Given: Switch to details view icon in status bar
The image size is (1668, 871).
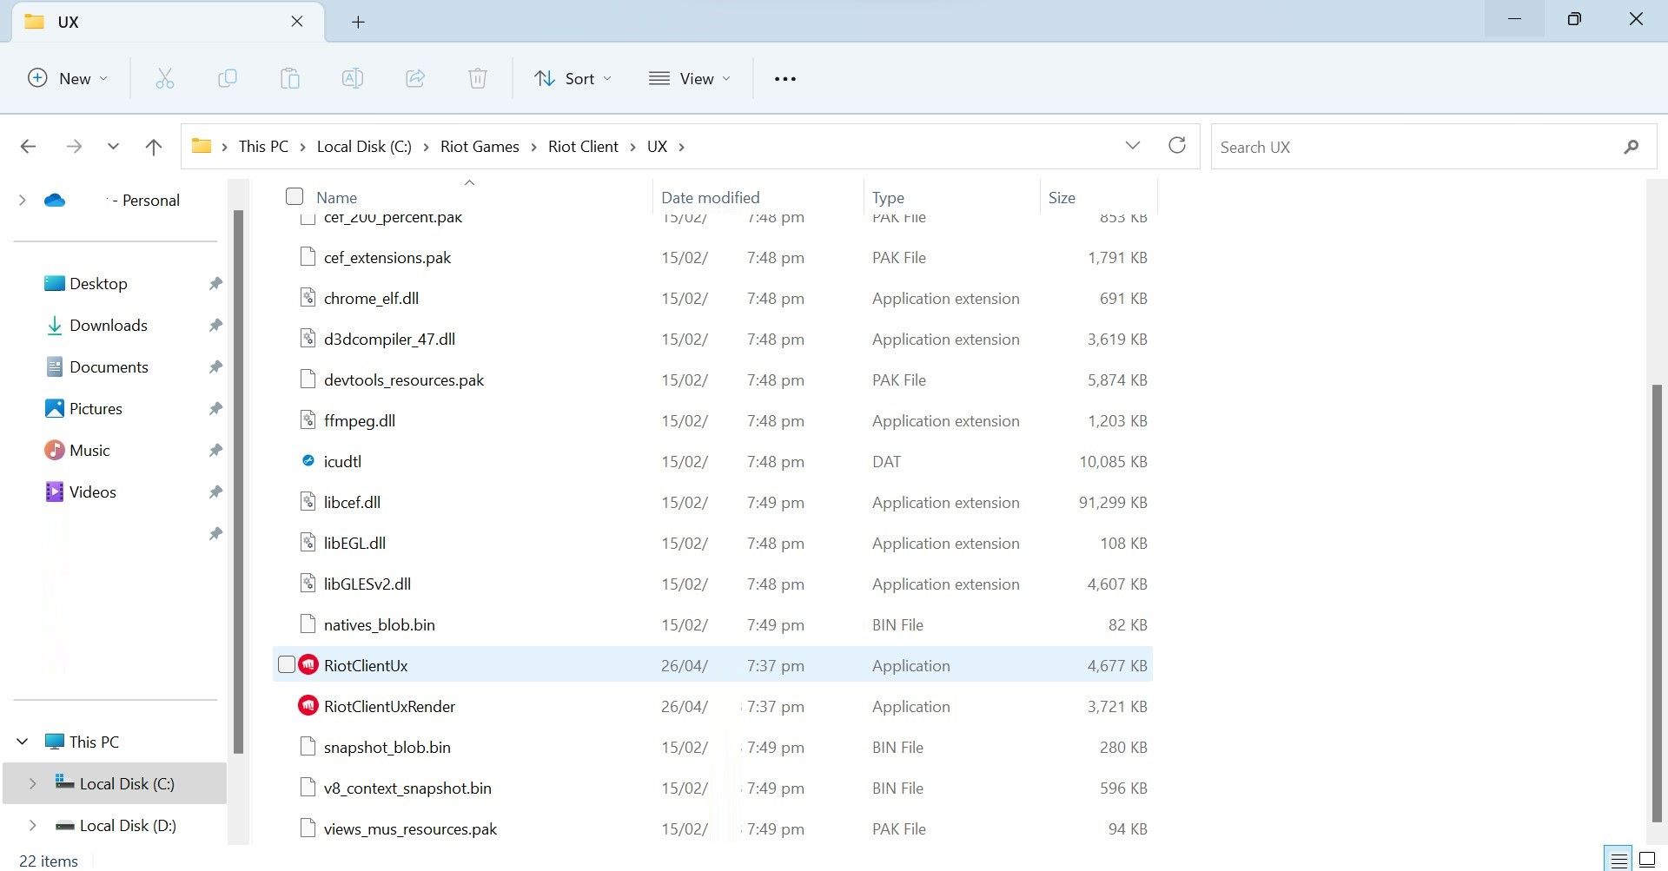Looking at the screenshot, I should (1618, 861).
